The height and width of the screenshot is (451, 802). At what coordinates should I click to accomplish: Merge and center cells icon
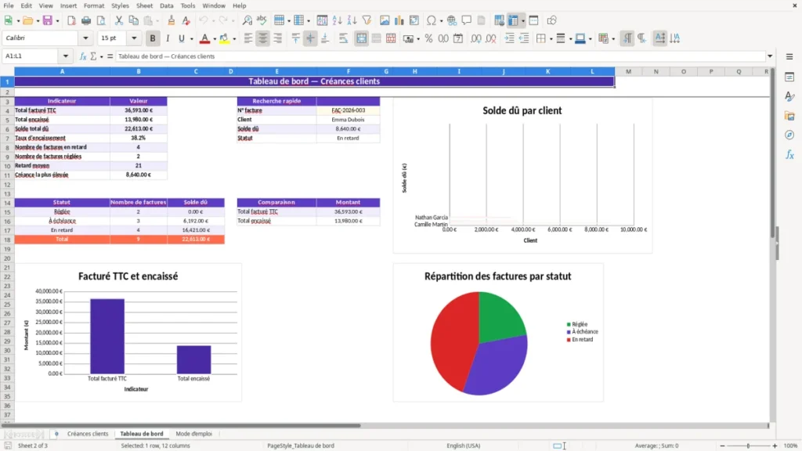tap(361, 38)
